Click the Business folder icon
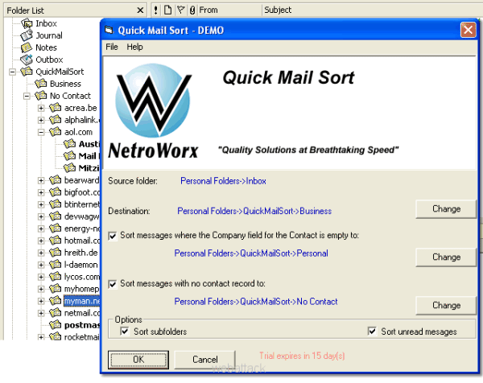Image resolution: width=483 pixels, height=383 pixels. (41, 84)
